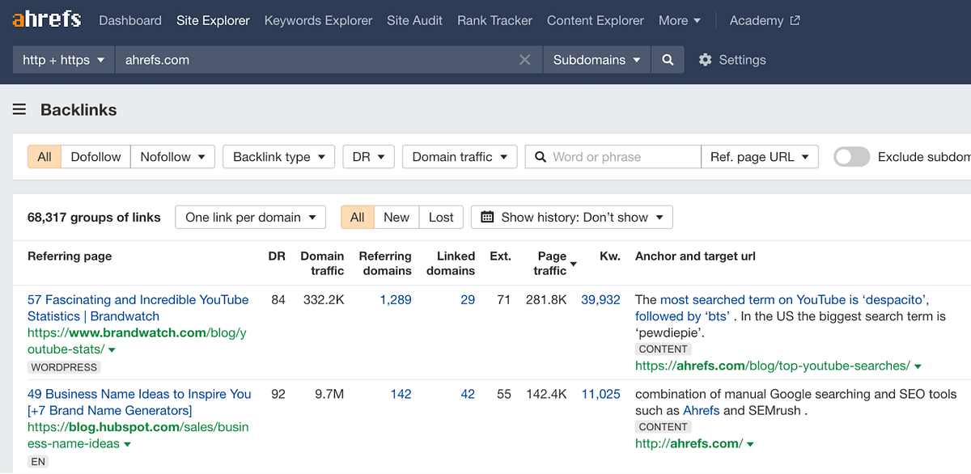Click the search magnifier to run analysis

click(668, 59)
